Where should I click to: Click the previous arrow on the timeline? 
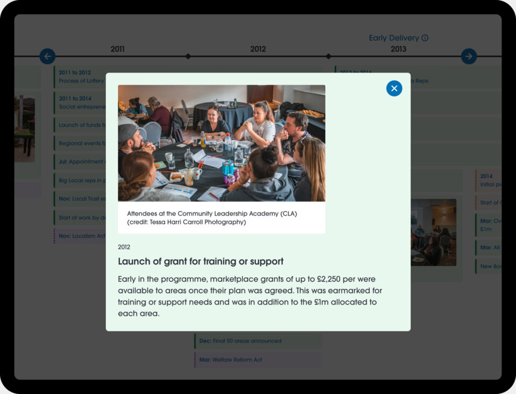(x=47, y=56)
